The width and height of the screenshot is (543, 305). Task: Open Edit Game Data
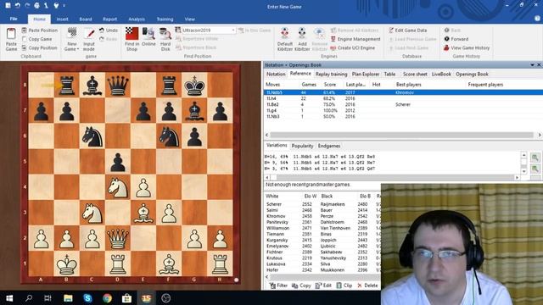407,30
